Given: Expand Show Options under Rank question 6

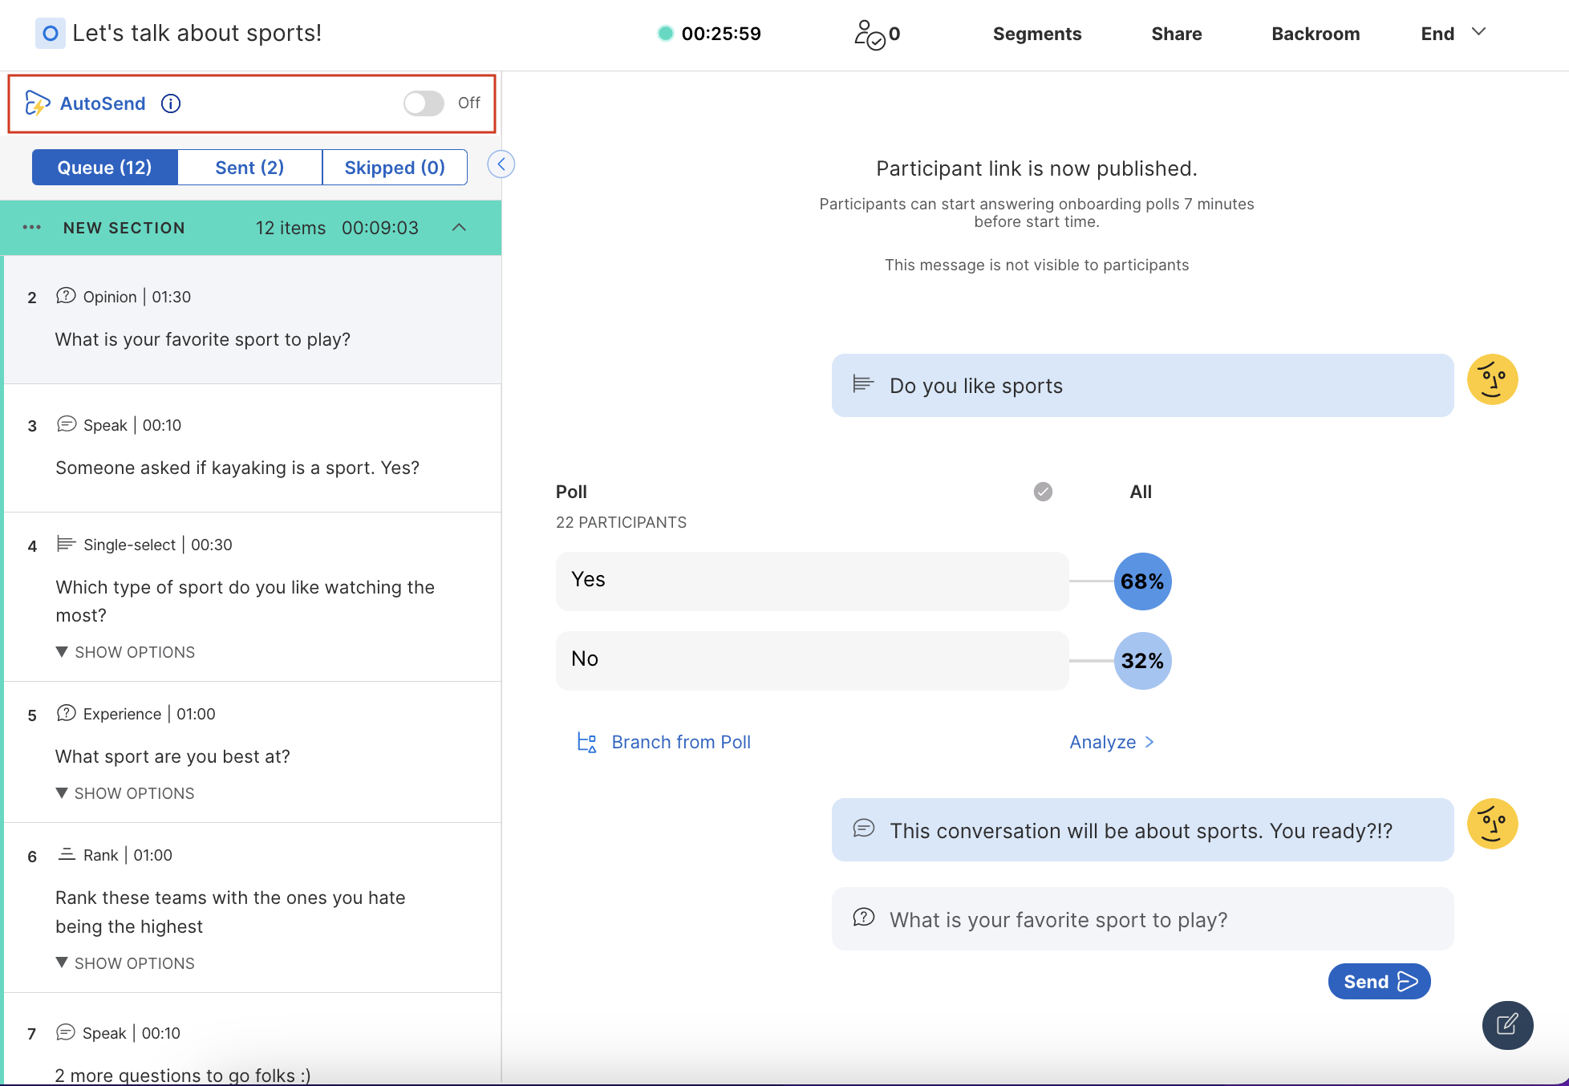Looking at the screenshot, I should tap(126, 963).
